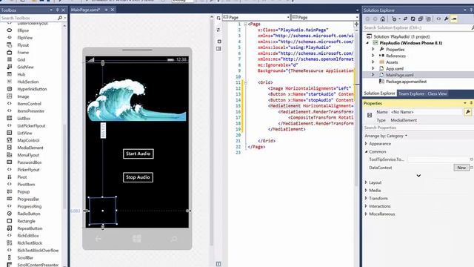Image resolution: width=474 pixels, height=267 pixels.
Task: Toggle Preview Selected Items in Solution Explorer
Action: [454, 19]
